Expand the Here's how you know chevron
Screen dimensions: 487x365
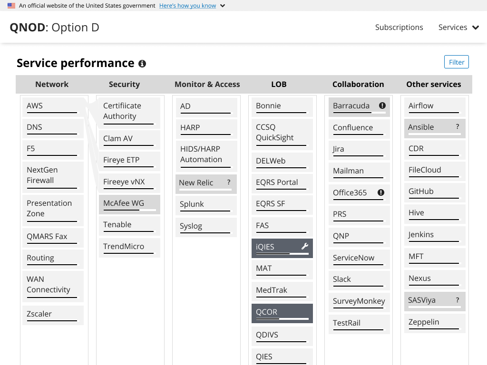pyautogui.click(x=223, y=6)
